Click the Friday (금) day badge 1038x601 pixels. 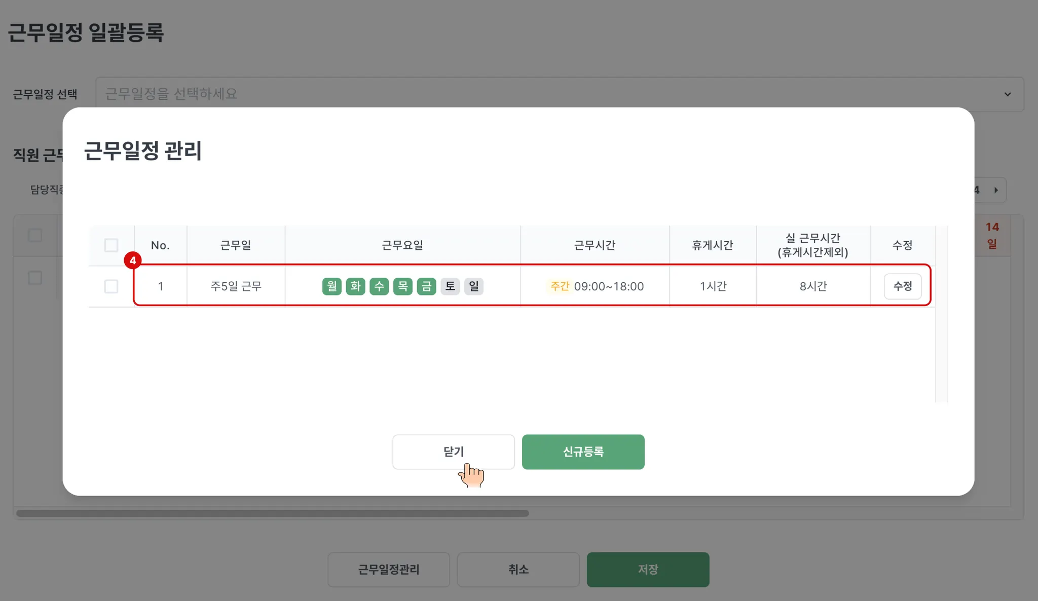[426, 286]
